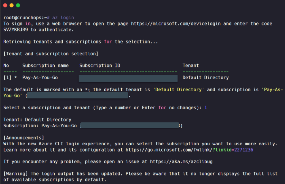Viewport: 285px width, 184px height.
Task: Click the redacted ID after 'Subscription: Pay-As-You-Go'
Action: [x=130, y=125]
